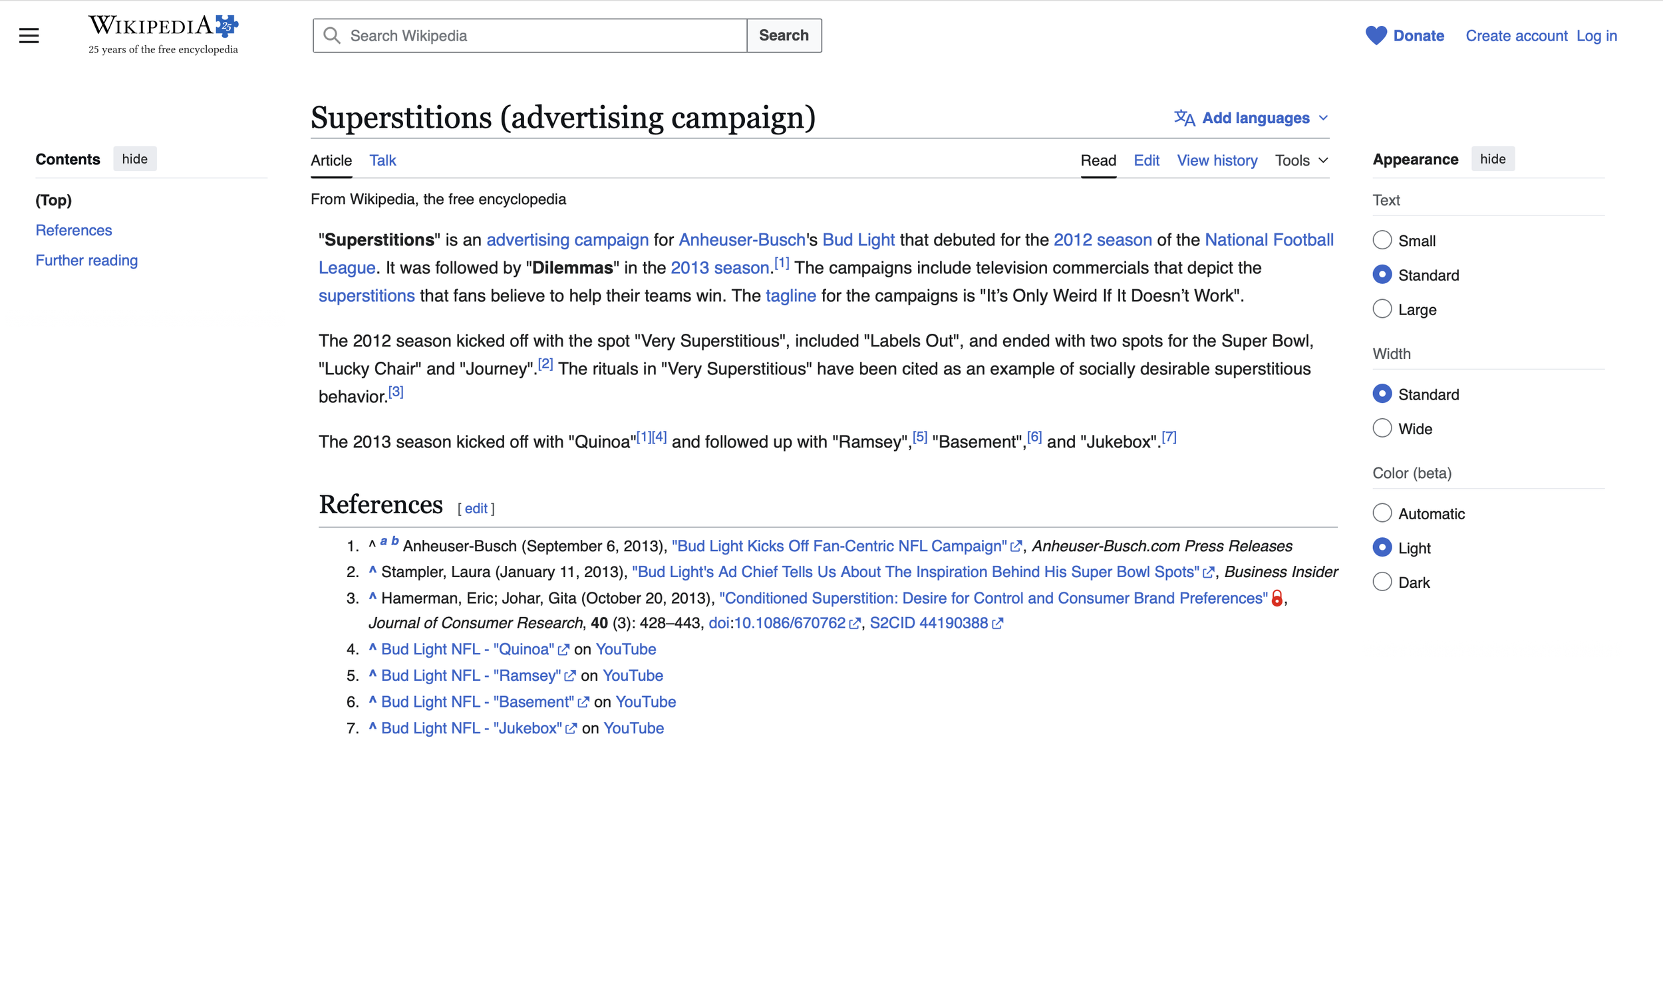Click external link icon after S2CID 44190388
The height and width of the screenshot is (1006, 1663).
pos(998,624)
